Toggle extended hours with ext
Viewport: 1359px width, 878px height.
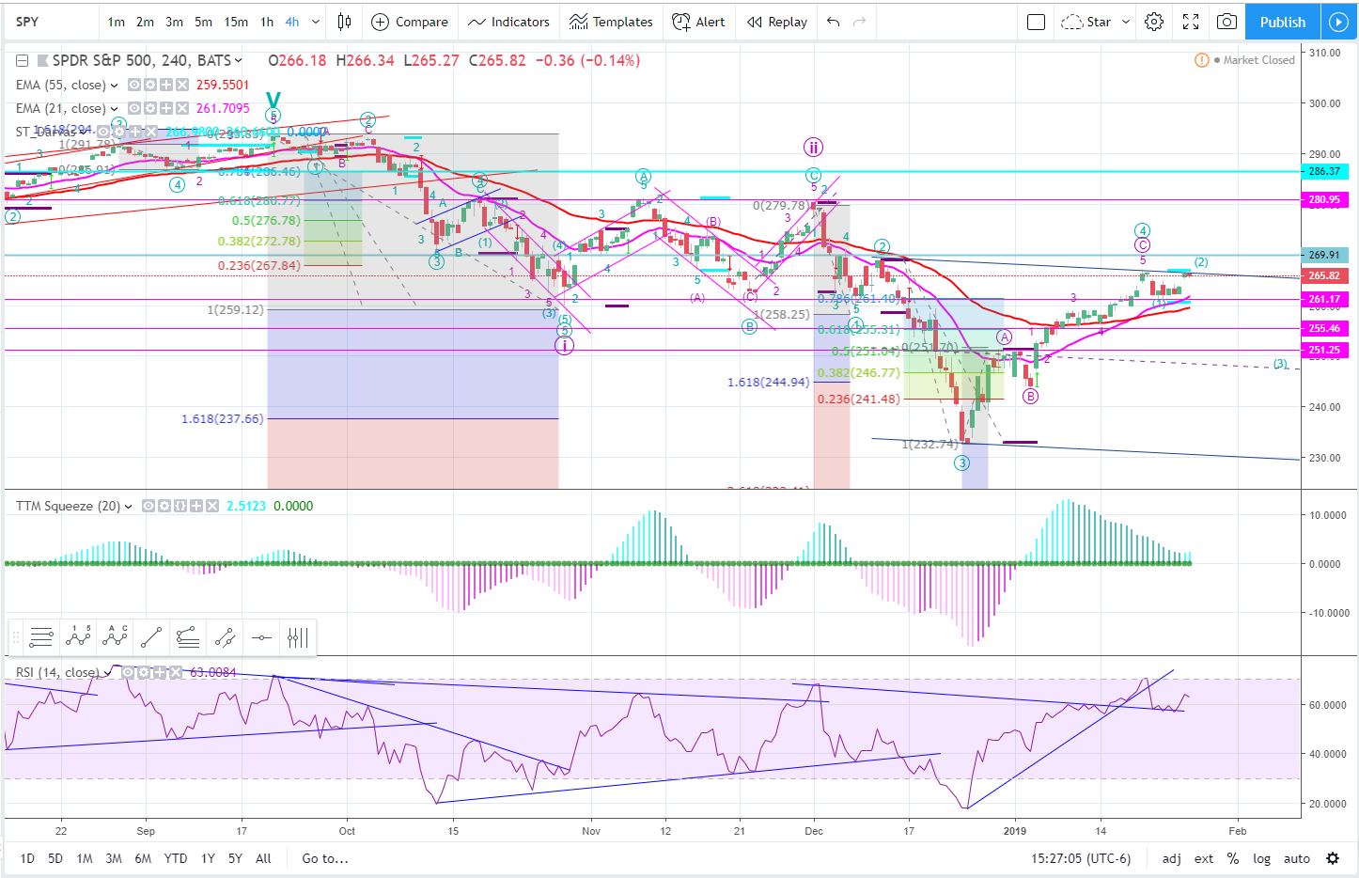pyautogui.click(x=1204, y=858)
